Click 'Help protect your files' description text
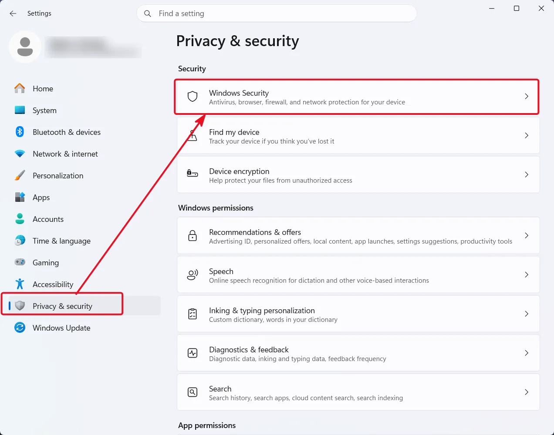 pos(280,181)
